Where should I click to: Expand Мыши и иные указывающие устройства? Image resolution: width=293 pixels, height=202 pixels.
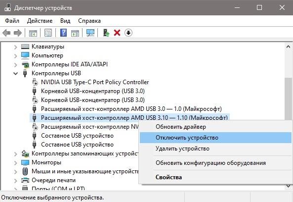(x=16, y=172)
